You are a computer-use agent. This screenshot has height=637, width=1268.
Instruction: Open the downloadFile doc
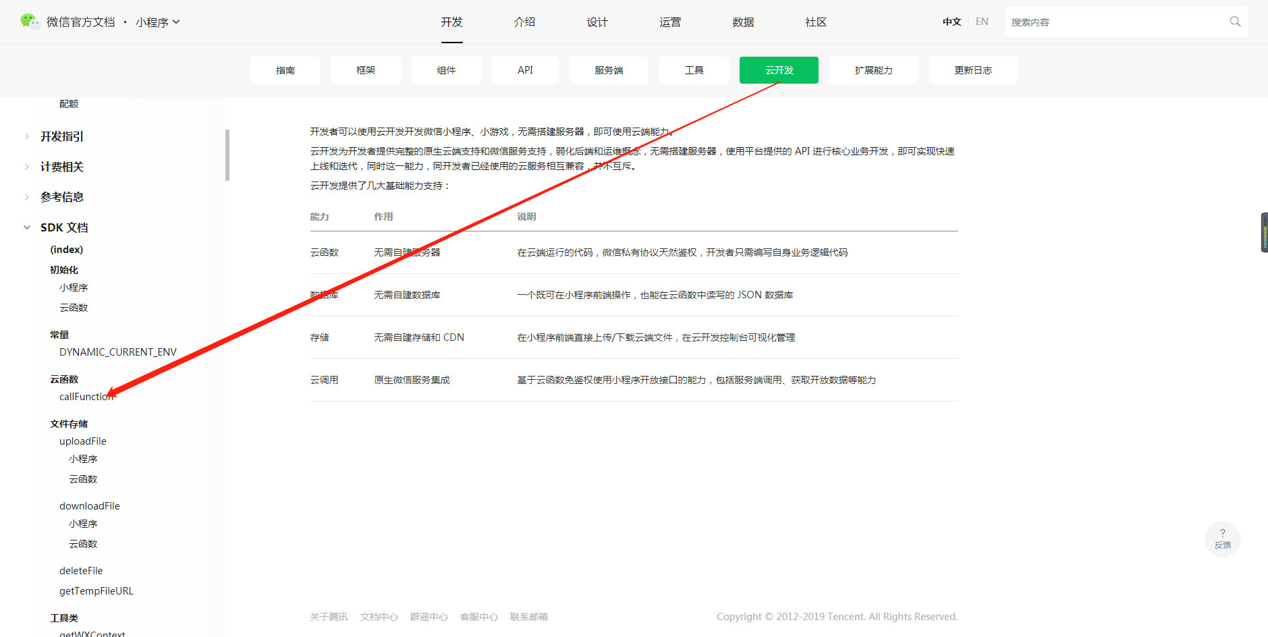(x=90, y=506)
